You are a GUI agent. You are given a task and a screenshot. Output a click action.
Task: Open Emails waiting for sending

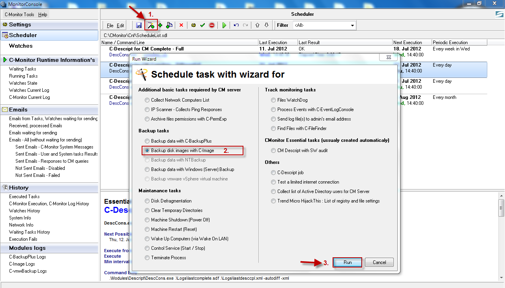pyautogui.click(x=33, y=133)
